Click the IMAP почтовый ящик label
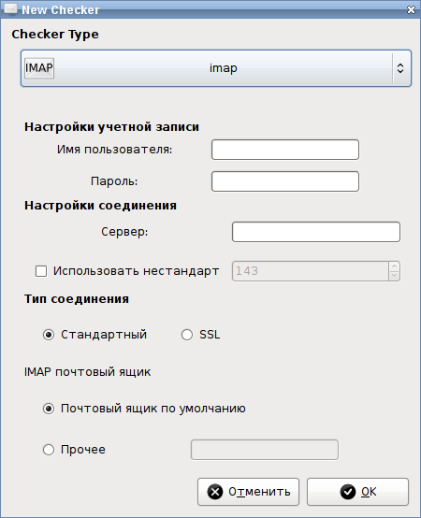Screen dimensions: 421x518 coord(88,372)
